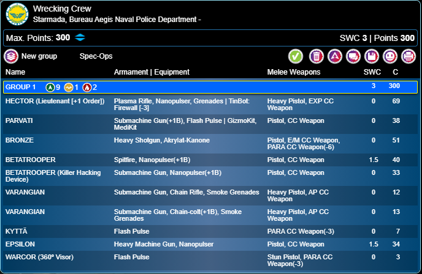Click EPSILON's Heavy Machine Gun armament

164,244
